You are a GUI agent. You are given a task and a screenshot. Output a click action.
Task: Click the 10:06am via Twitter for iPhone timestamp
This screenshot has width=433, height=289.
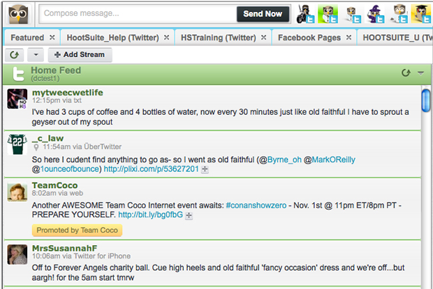[x=81, y=256]
